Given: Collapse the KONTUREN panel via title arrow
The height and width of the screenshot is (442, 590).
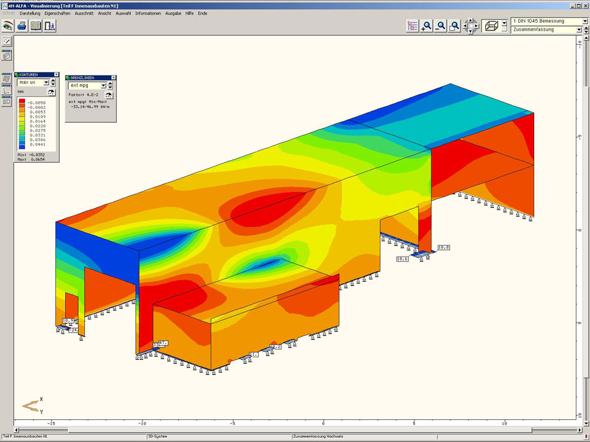Looking at the screenshot, I should point(56,74).
